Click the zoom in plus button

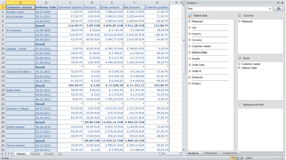pyautogui.click(x=282, y=158)
